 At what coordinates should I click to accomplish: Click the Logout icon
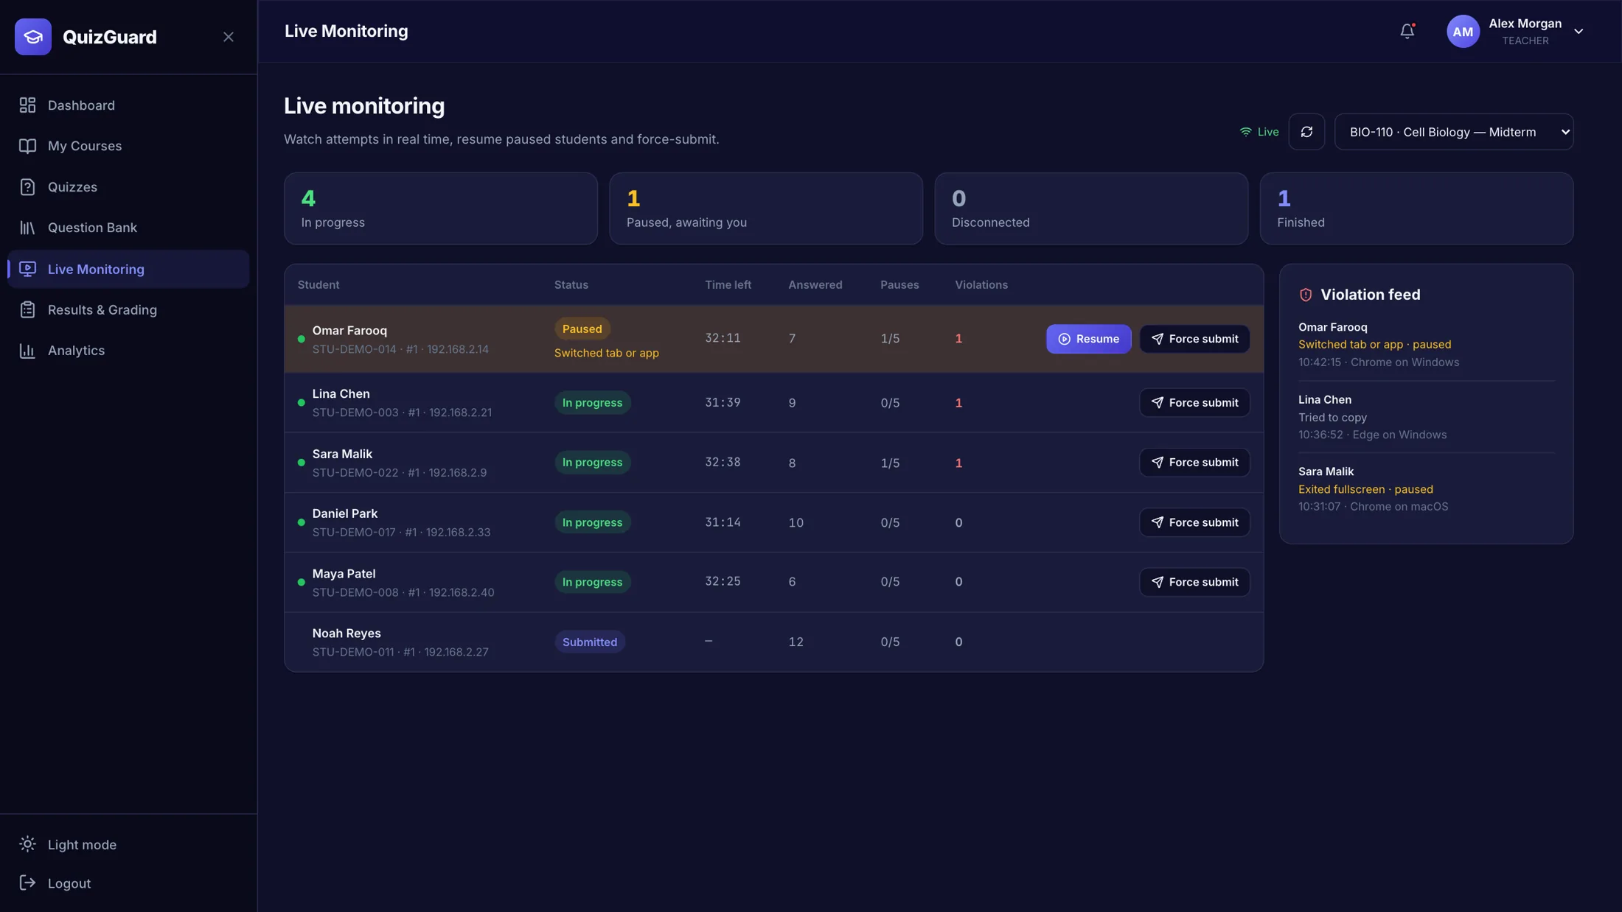point(27,883)
